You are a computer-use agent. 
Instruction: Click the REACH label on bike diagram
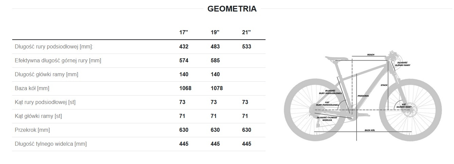click(x=371, y=55)
